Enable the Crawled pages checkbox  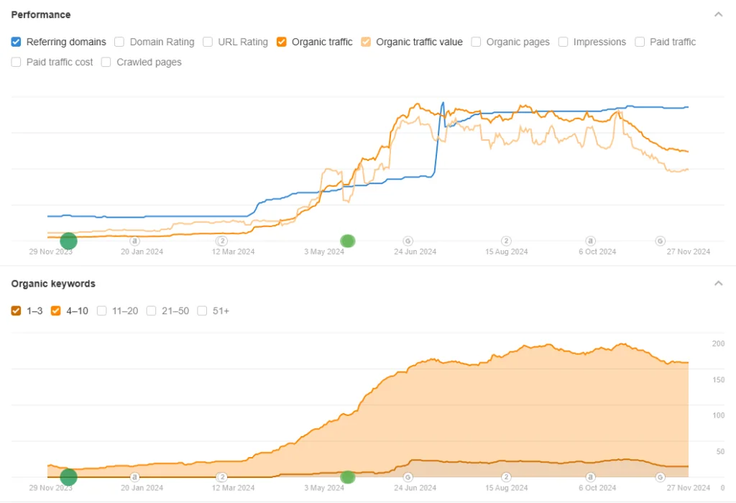[x=106, y=62]
